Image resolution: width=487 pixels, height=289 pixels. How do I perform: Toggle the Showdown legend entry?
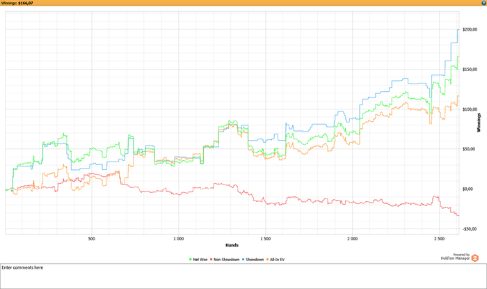point(254,259)
